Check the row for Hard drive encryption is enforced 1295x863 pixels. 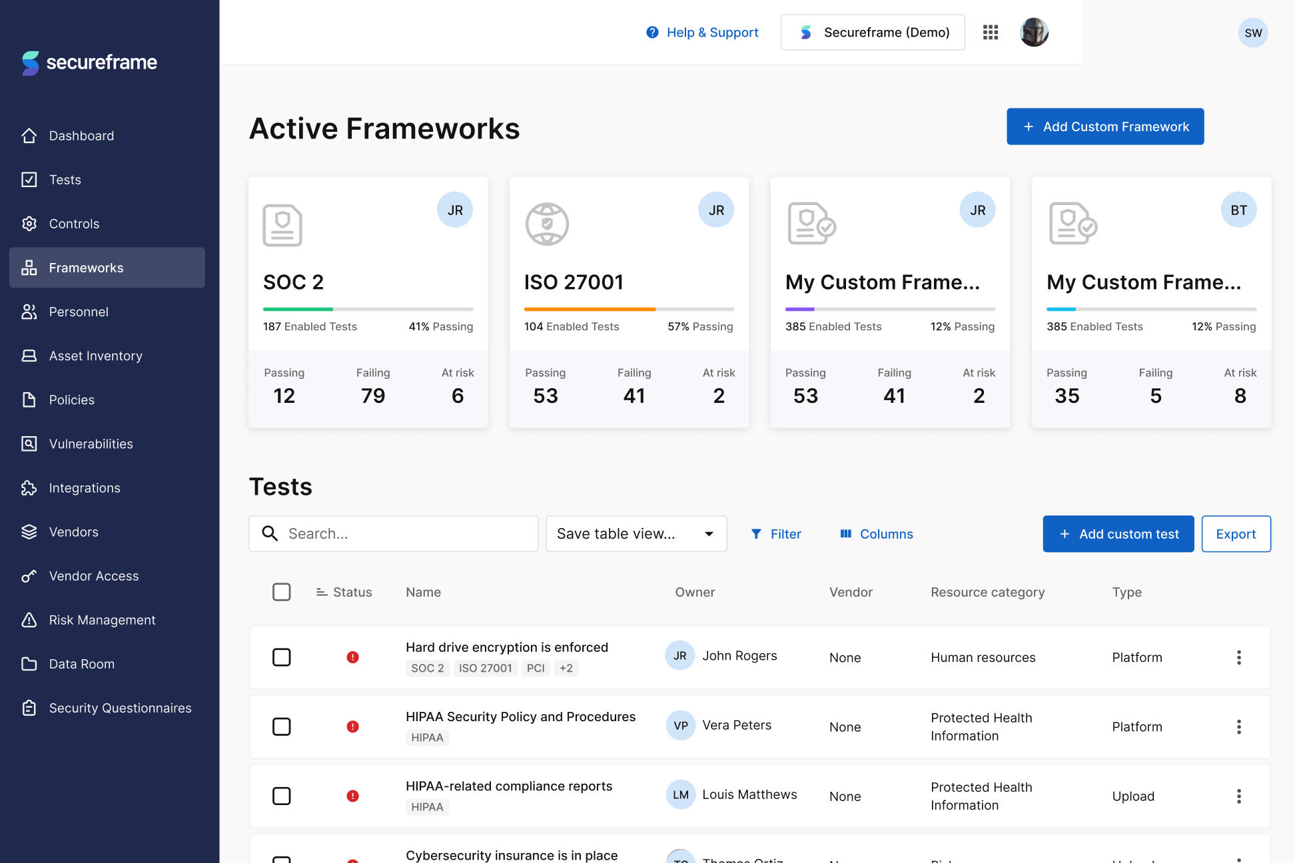pos(282,657)
